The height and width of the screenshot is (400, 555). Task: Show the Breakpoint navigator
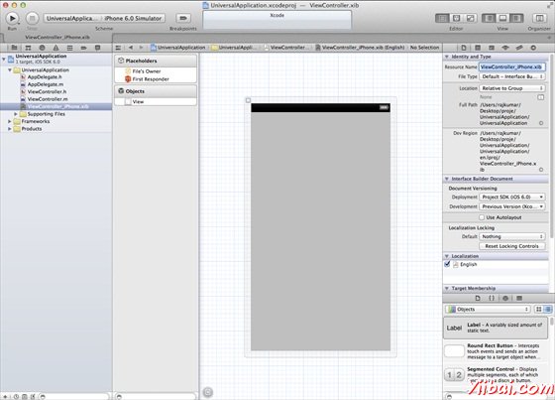83,48
